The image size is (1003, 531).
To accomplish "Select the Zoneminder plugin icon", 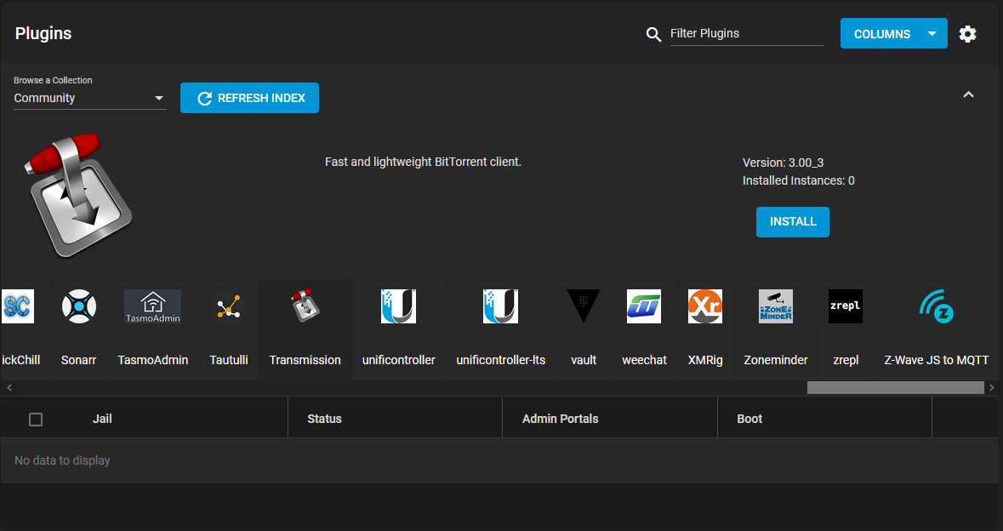I will click(775, 306).
